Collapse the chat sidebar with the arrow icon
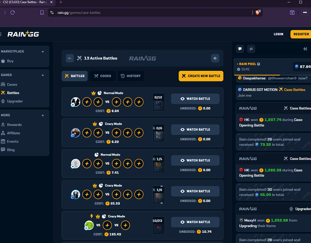 305,49
